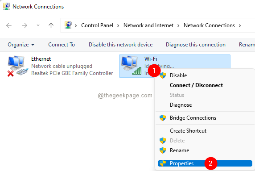Expand chevron after Network Connections breadcrumb
255x171 pixels.
pyautogui.click(x=240, y=25)
